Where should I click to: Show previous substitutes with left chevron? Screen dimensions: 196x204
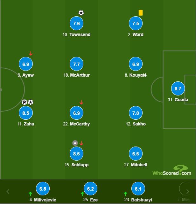pos(8,191)
